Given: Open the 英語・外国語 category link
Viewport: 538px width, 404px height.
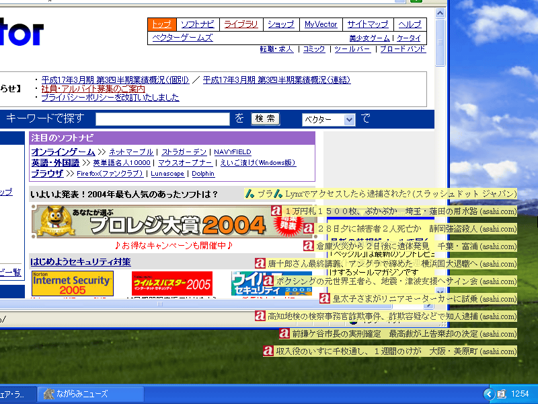Looking at the screenshot, I should click(x=55, y=162).
